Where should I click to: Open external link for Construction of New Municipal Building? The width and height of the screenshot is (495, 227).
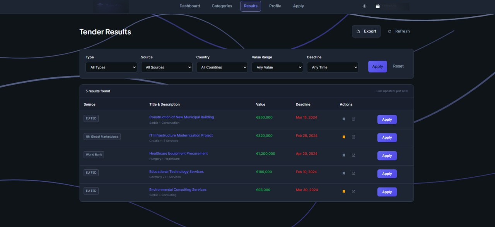[x=353, y=119]
